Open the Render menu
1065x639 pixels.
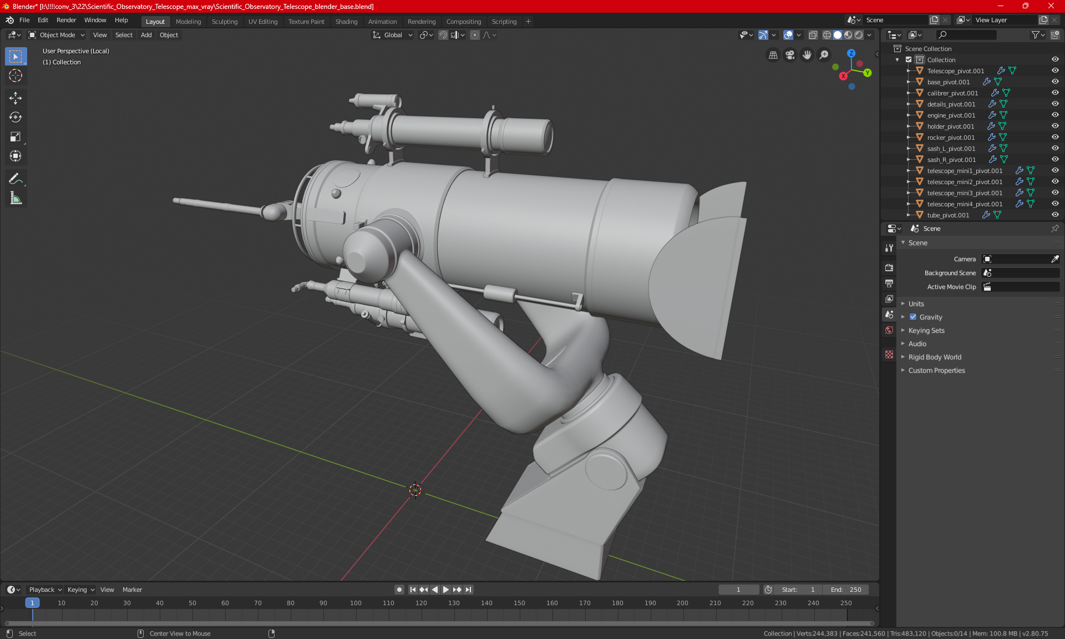(x=66, y=20)
